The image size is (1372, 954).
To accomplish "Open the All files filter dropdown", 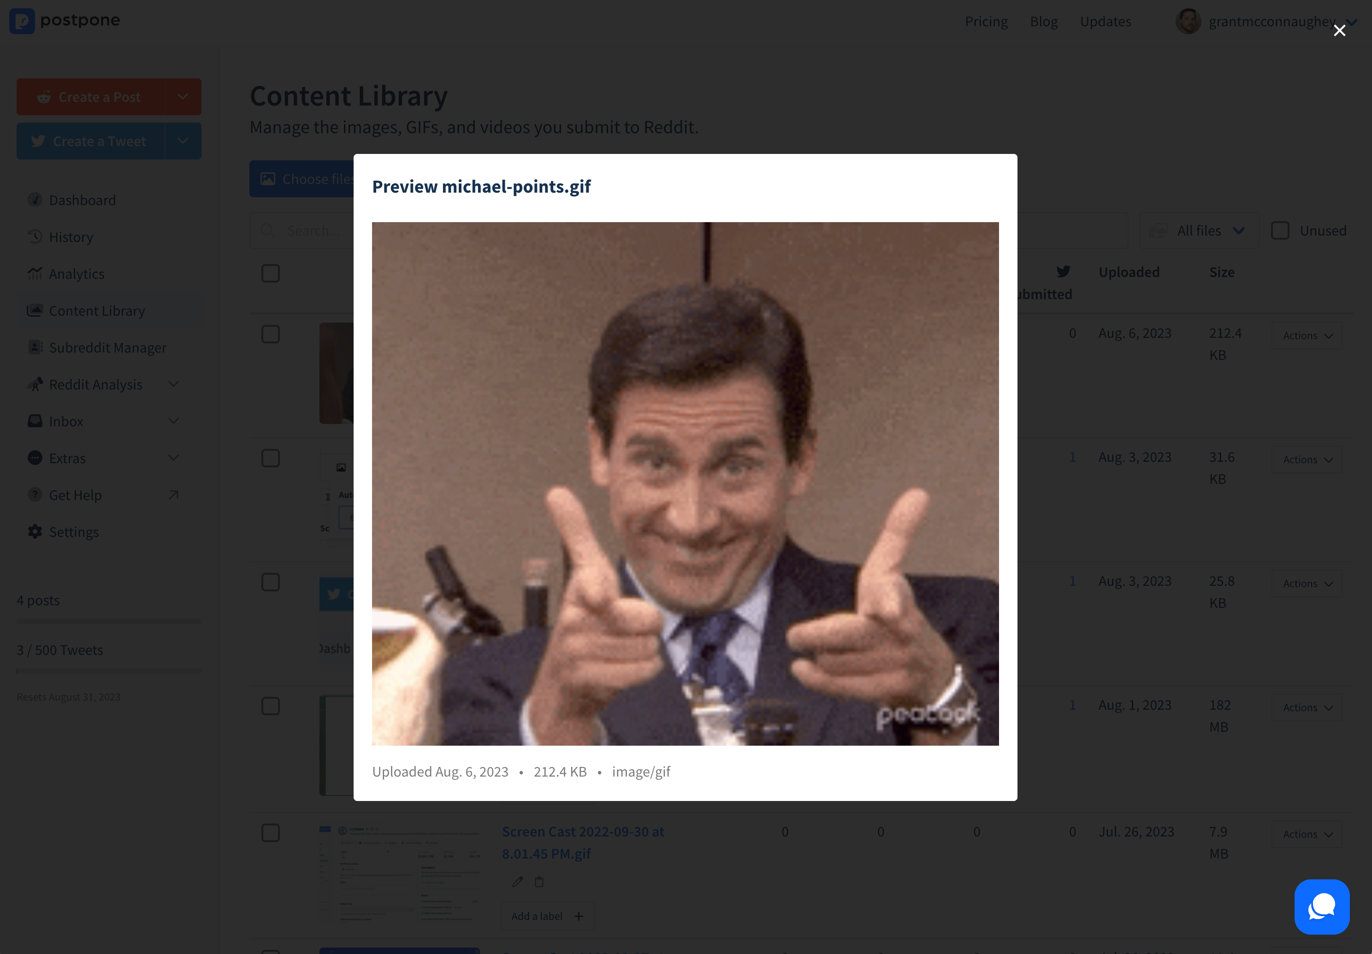I will coord(1199,230).
